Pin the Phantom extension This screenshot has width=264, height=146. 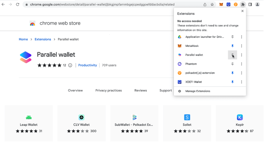[x=232, y=64]
